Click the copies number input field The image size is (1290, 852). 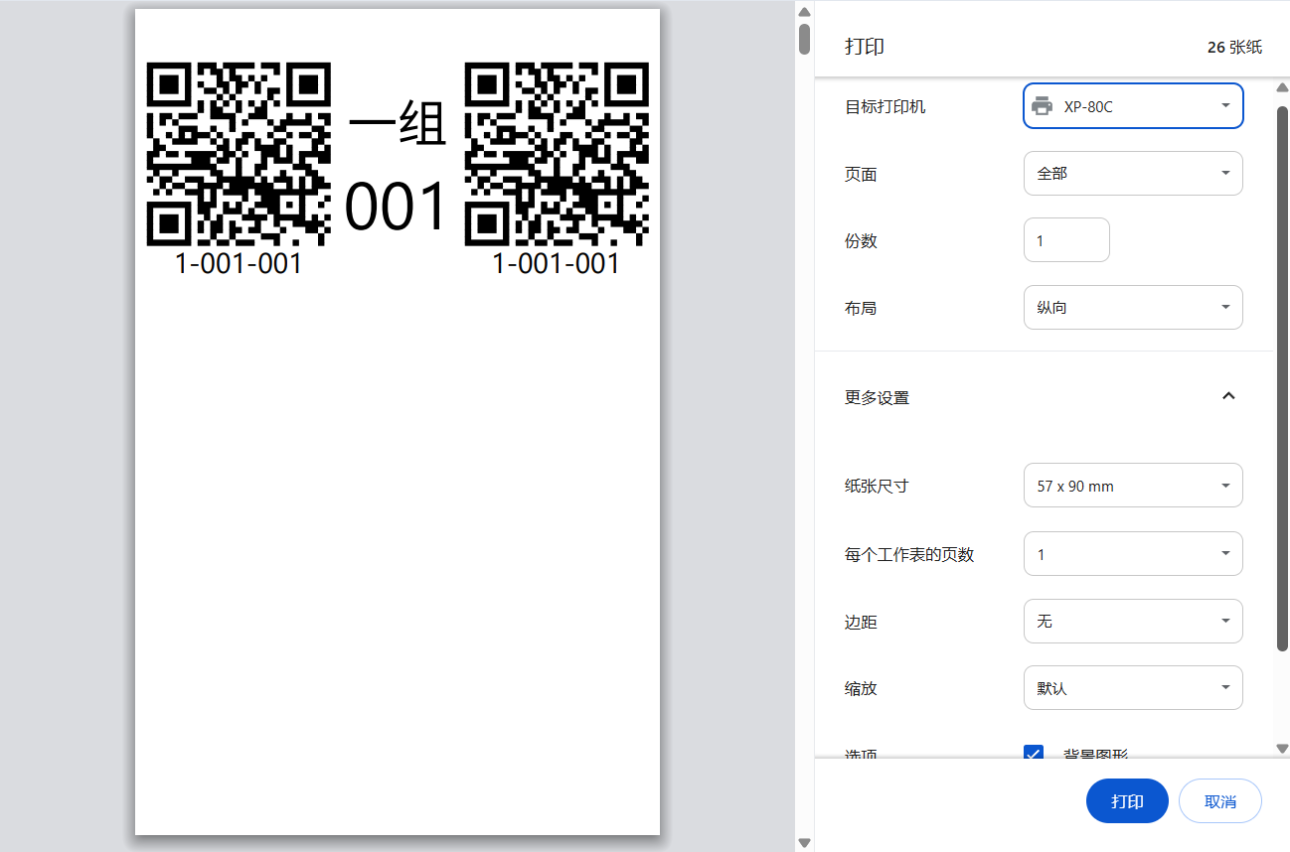tap(1066, 240)
